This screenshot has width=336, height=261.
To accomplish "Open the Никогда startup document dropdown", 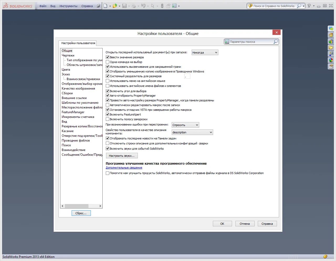I will coord(205,53).
